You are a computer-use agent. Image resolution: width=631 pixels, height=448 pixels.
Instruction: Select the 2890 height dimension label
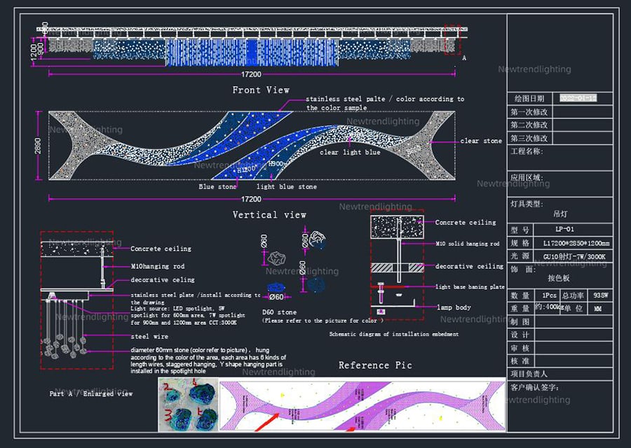click(37, 146)
